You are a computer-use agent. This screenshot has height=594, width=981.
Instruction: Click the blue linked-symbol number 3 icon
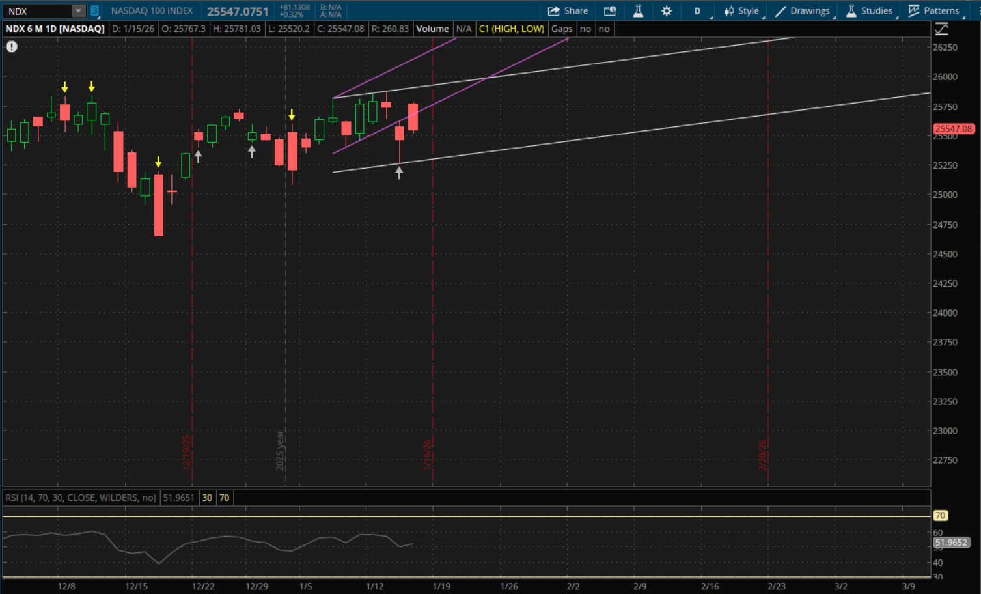(x=94, y=11)
